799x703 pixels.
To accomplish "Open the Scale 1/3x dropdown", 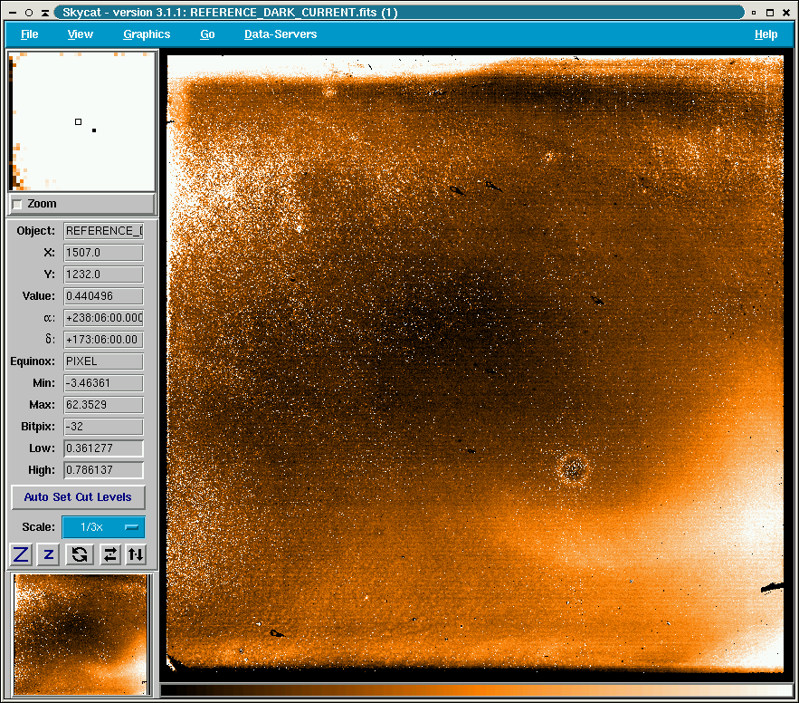I will pyautogui.click(x=103, y=527).
